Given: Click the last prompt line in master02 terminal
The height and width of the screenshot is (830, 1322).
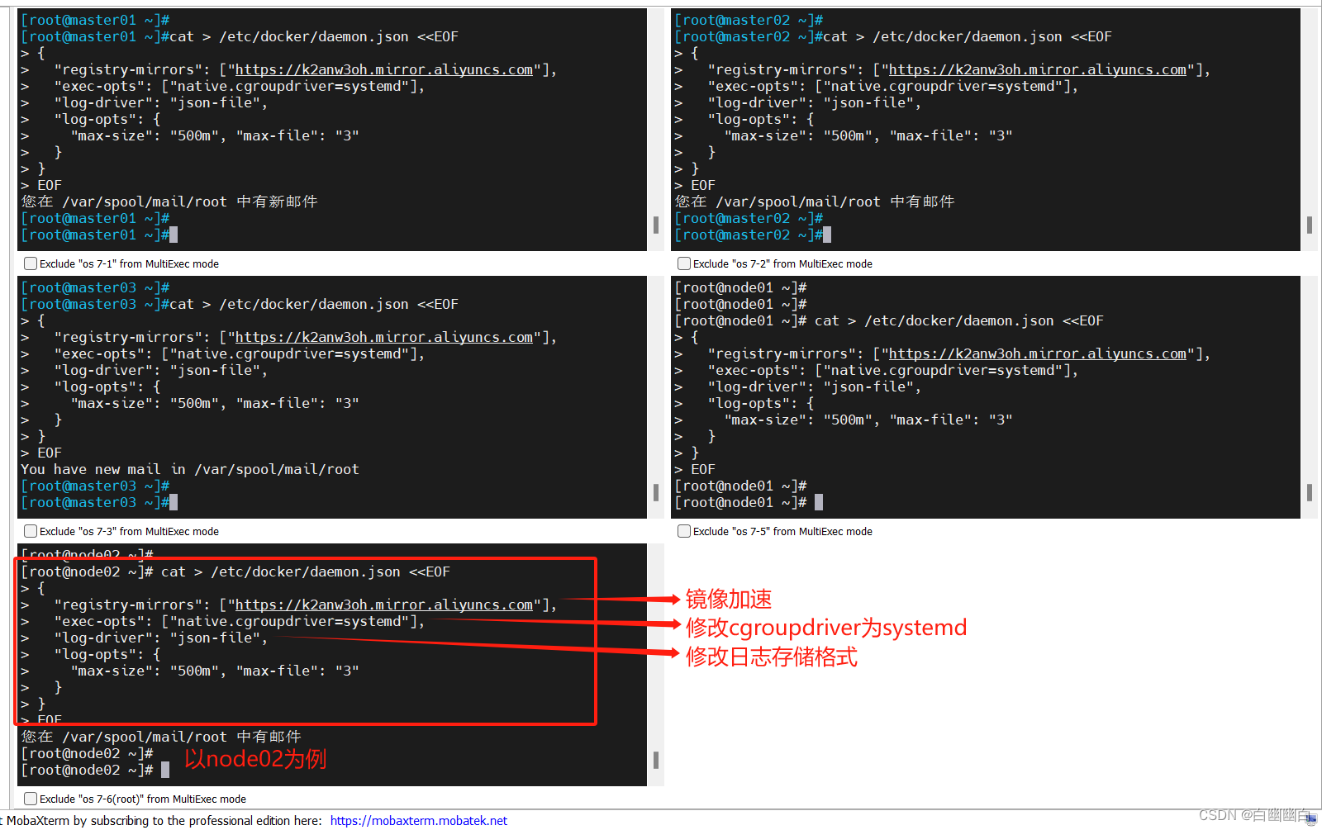Looking at the screenshot, I should click(753, 235).
